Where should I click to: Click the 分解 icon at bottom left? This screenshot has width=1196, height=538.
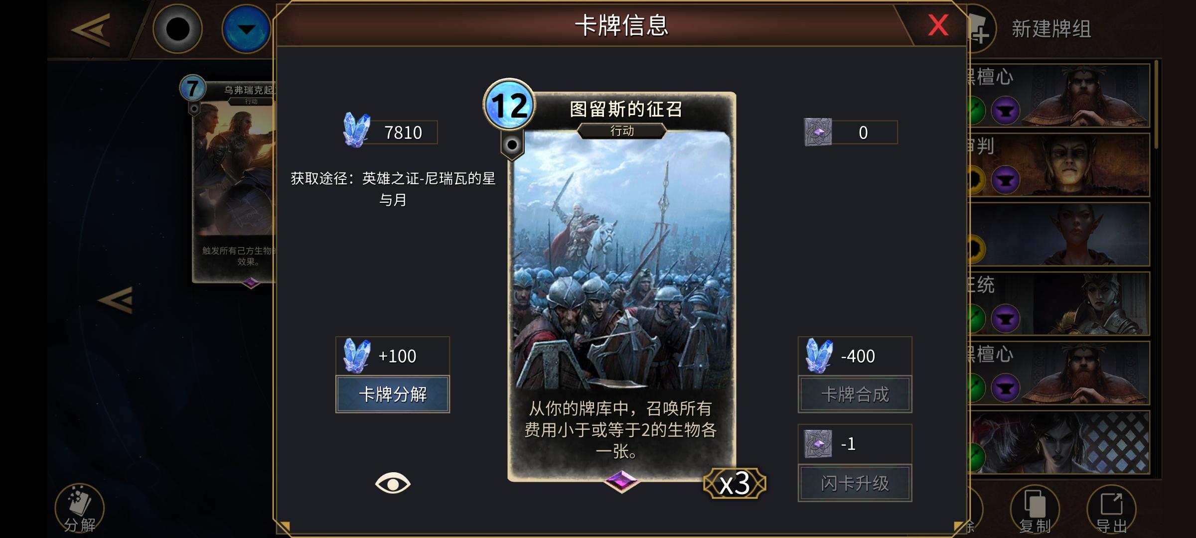tap(80, 509)
